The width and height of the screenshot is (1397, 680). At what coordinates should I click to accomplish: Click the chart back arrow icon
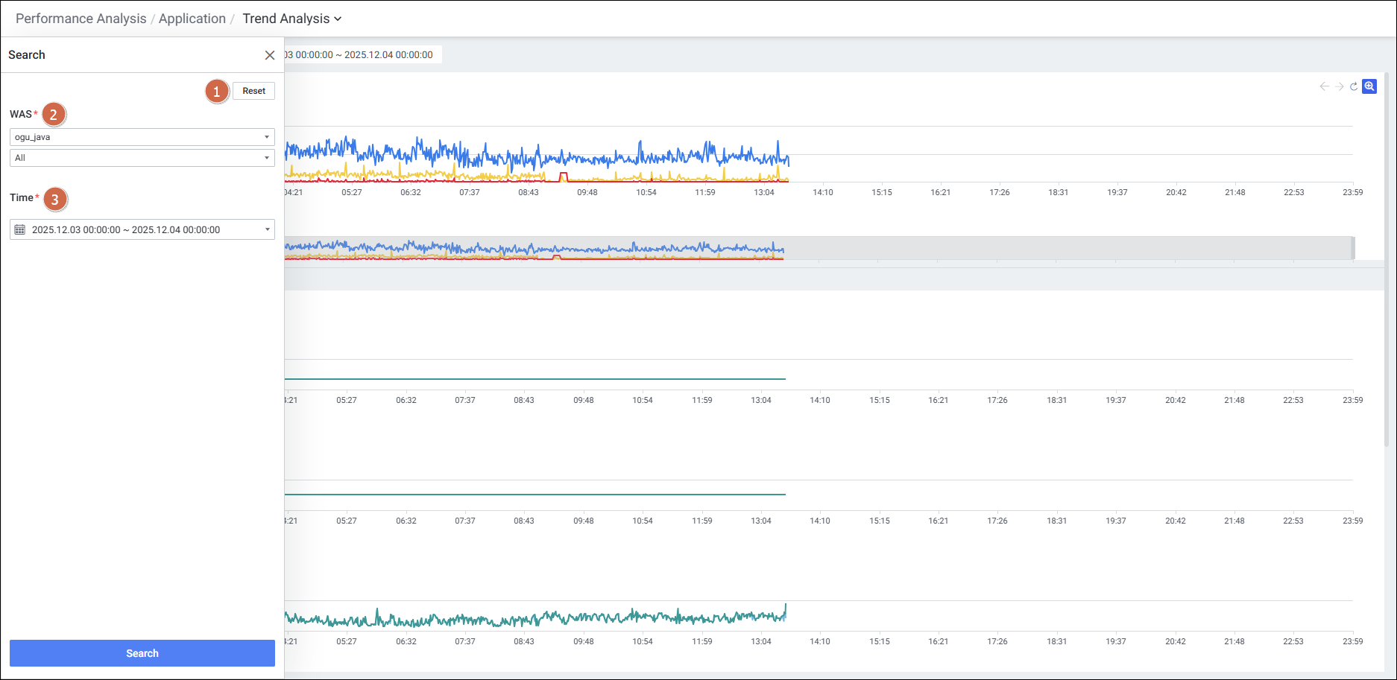[x=1324, y=86]
